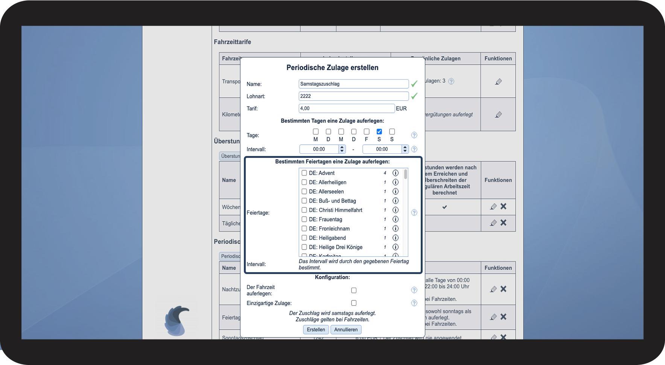This screenshot has height=365, width=665.
Task: Delete the Nachtzuschlag allowance row
Action: pyautogui.click(x=504, y=289)
